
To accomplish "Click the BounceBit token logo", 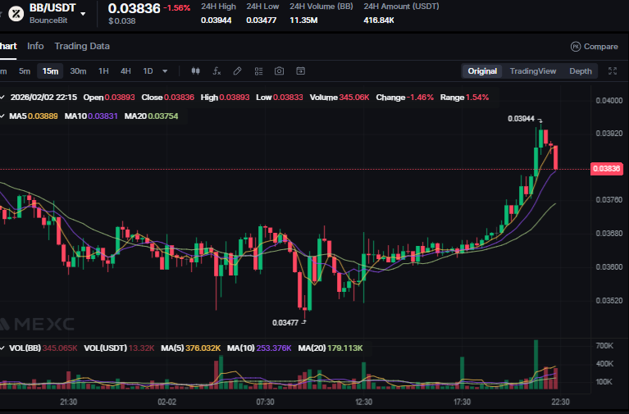I will (x=16, y=14).
